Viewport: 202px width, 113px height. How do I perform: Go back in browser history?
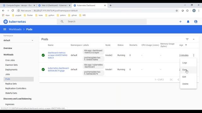click(x=3, y=11)
